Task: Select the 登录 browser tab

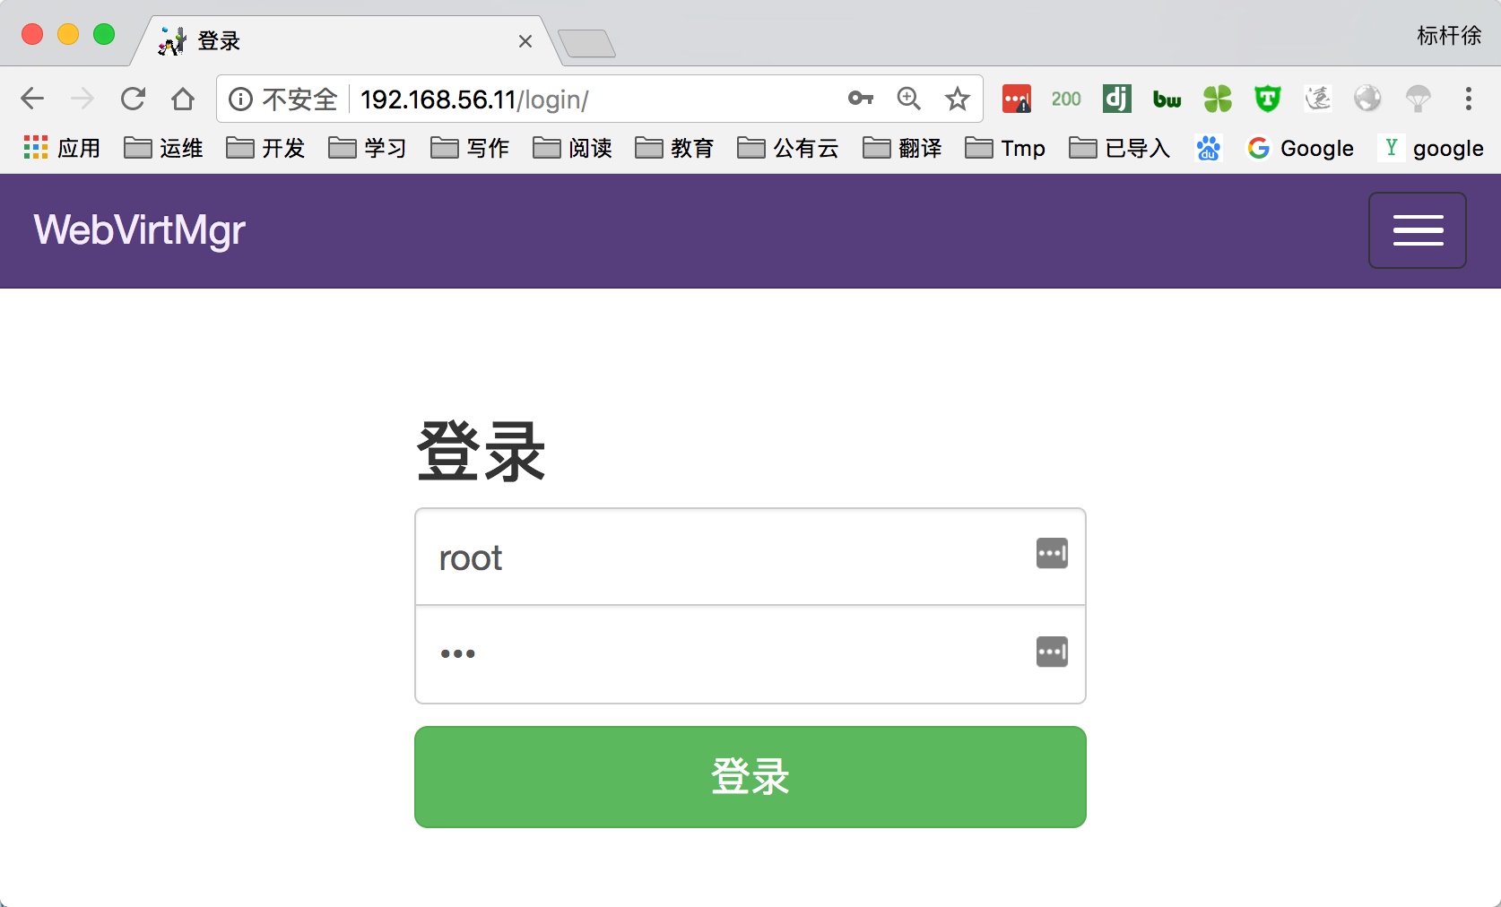Action: pyautogui.click(x=345, y=41)
